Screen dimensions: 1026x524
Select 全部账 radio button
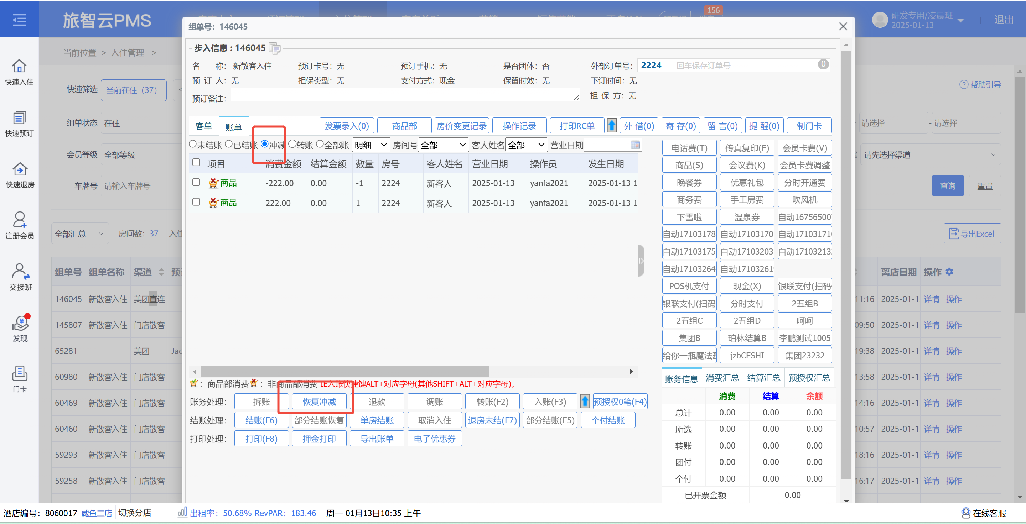(320, 144)
